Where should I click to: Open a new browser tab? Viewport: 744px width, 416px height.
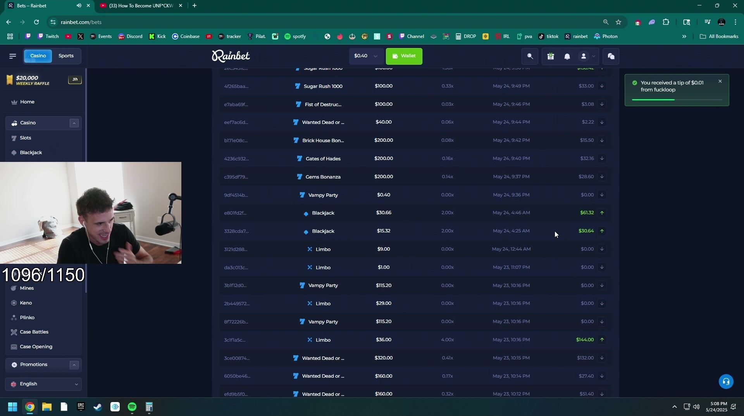(x=195, y=5)
